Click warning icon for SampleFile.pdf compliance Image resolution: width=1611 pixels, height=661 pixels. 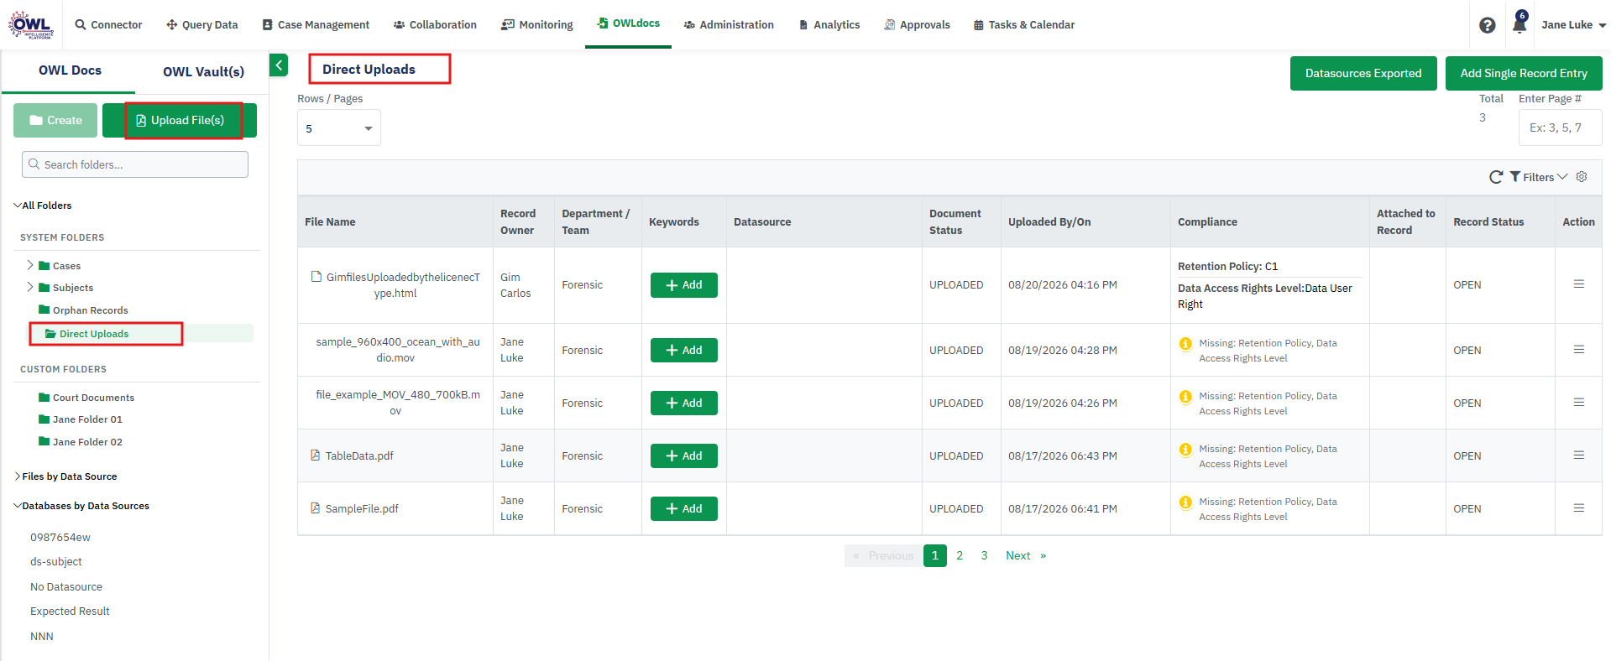[1185, 502]
